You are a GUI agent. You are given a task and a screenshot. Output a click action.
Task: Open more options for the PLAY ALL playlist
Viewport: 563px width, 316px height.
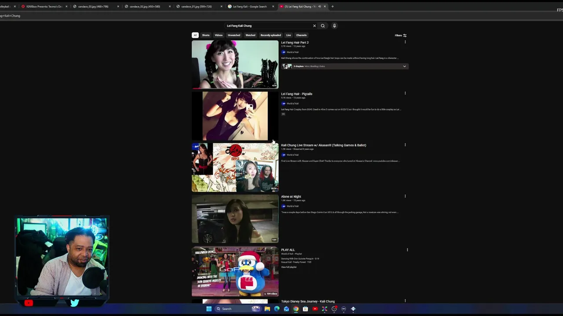coord(407,250)
